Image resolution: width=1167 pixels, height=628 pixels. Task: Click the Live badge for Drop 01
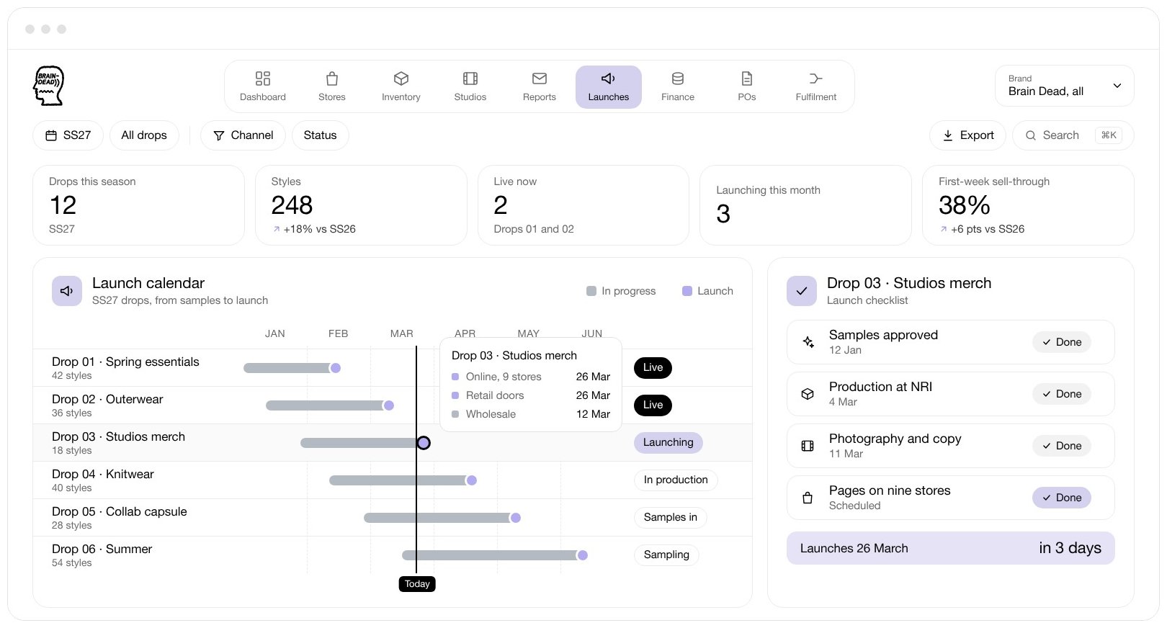(x=653, y=368)
